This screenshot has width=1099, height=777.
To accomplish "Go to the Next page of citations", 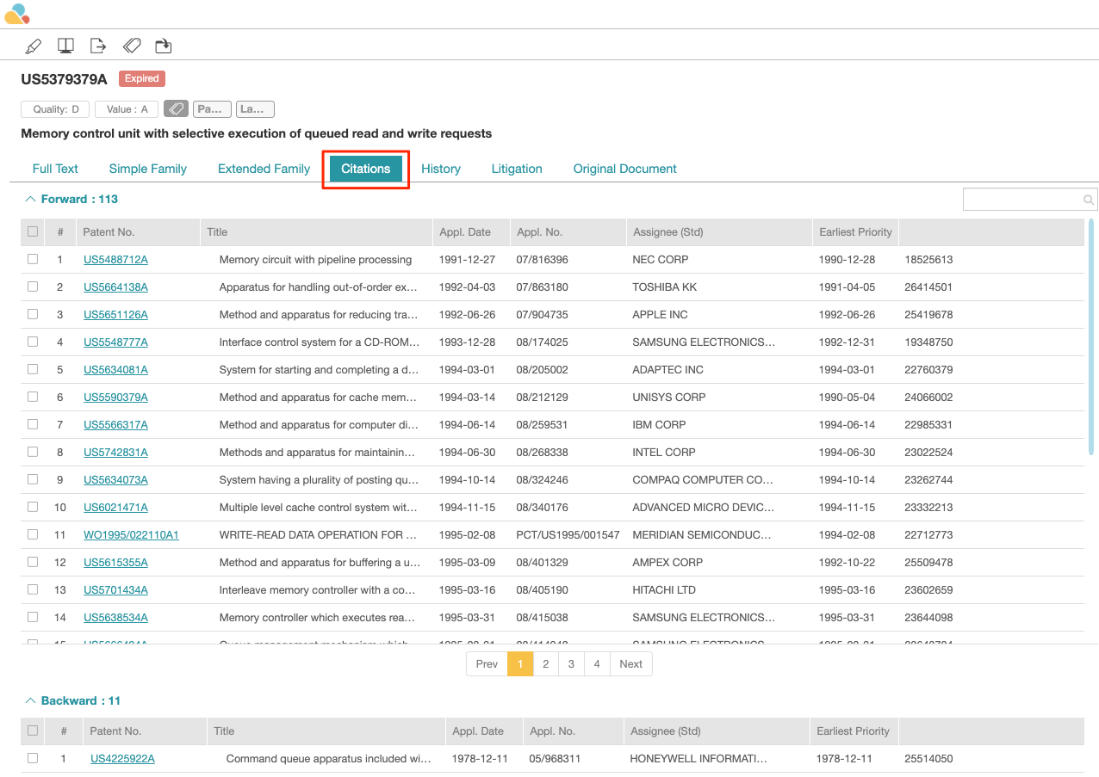I will (x=630, y=663).
